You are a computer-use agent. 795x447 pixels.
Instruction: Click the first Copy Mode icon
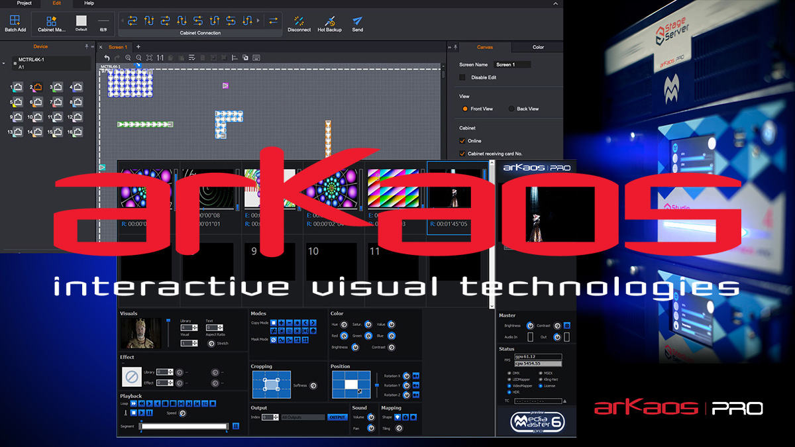(x=274, y=323)
